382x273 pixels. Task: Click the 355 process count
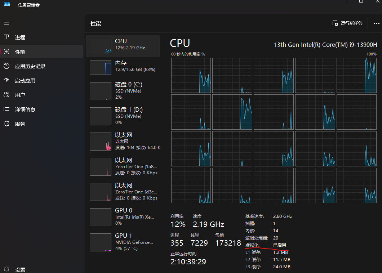pos(177,243)
